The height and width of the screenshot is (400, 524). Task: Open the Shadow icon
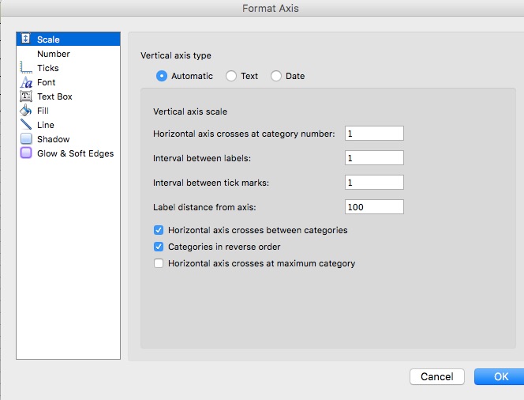click(26, 138)
